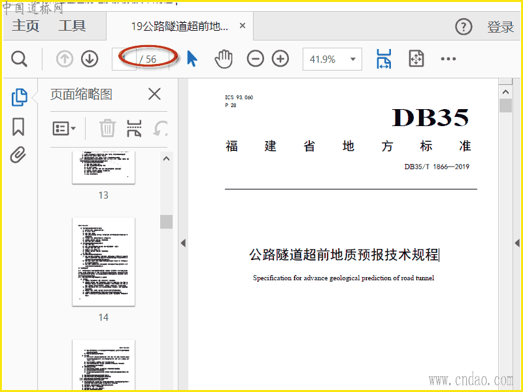Zoom in with the plus button

tap(280, 59)
